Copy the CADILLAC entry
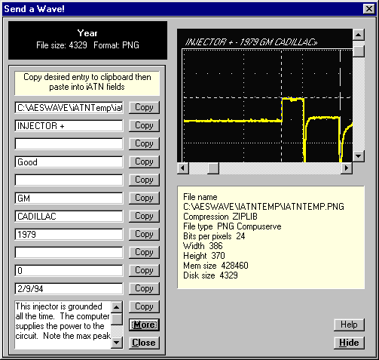The height and width of the screenshot is (360, 379). pyautogui.click(x=144, y=216)
